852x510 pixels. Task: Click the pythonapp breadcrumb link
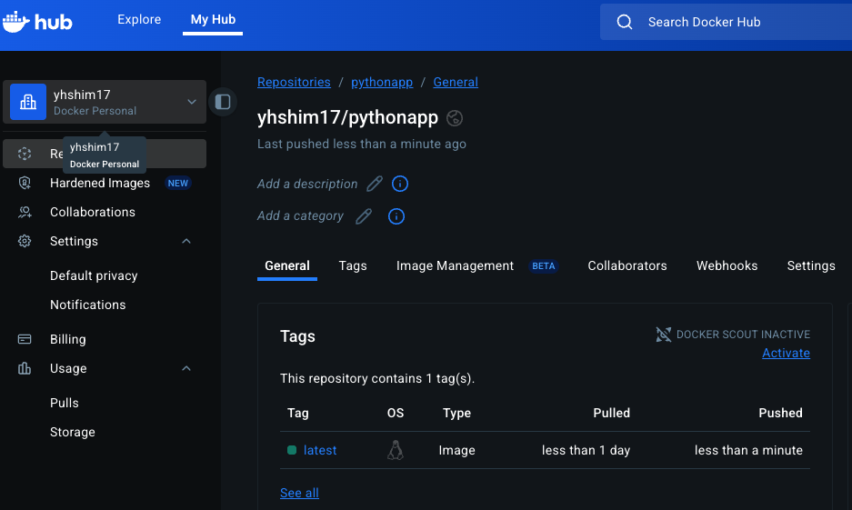[x=382, y=82]
